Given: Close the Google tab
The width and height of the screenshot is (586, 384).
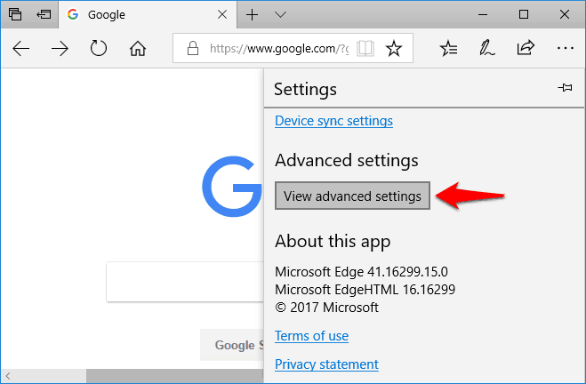Looking at the screenshot, I should pyautogui.click(x=222, y=14).
